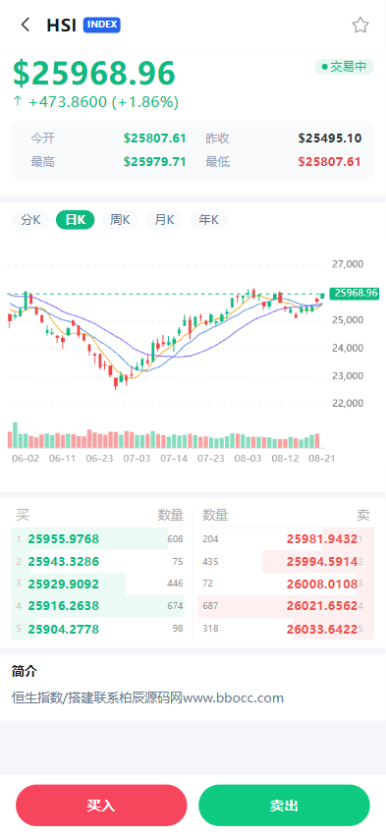Click ask quantity 687
386x835 pixels.
[211, 606]
